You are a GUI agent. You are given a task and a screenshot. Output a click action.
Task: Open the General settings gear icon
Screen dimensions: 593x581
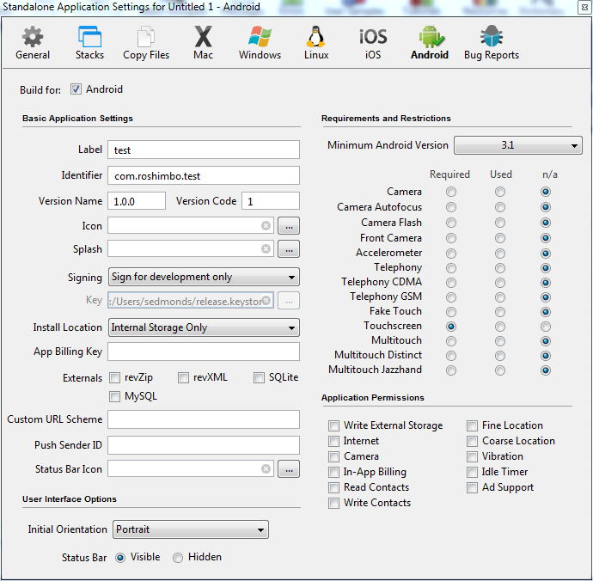[x=33, y=39]
